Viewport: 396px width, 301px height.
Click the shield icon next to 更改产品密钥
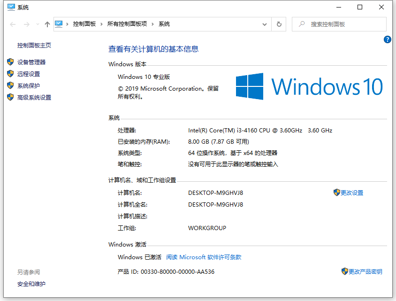click(x=345, y=271)
